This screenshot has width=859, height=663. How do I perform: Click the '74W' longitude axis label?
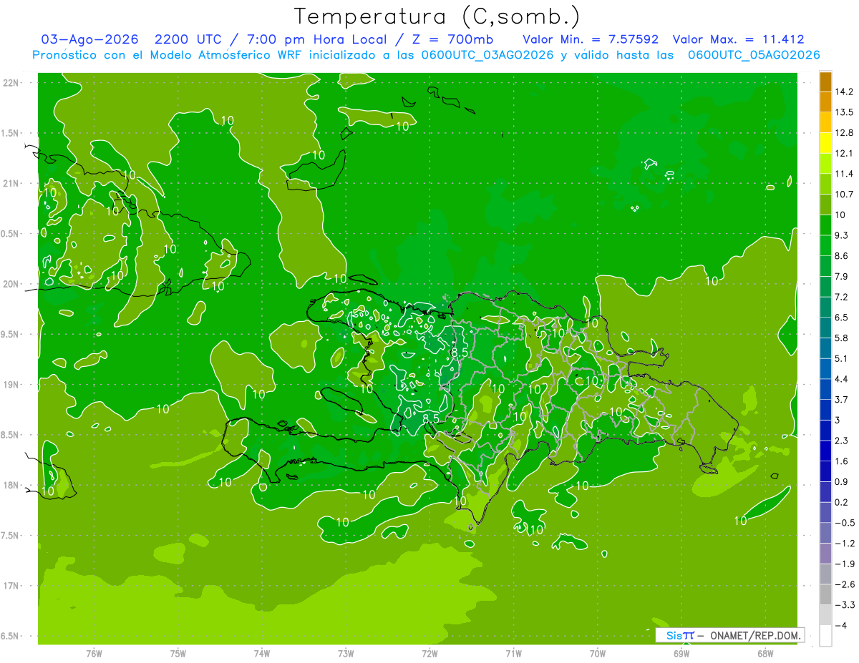[x=262, y=653]
